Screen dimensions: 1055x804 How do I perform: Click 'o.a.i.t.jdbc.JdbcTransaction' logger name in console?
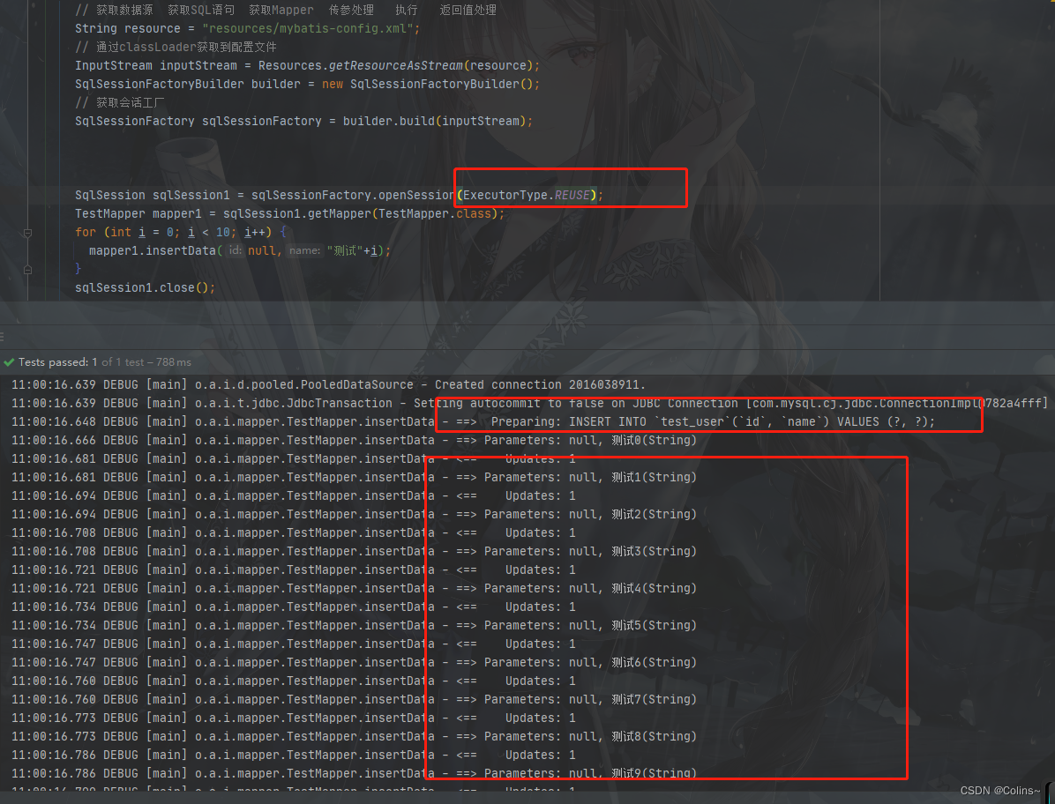294,404
